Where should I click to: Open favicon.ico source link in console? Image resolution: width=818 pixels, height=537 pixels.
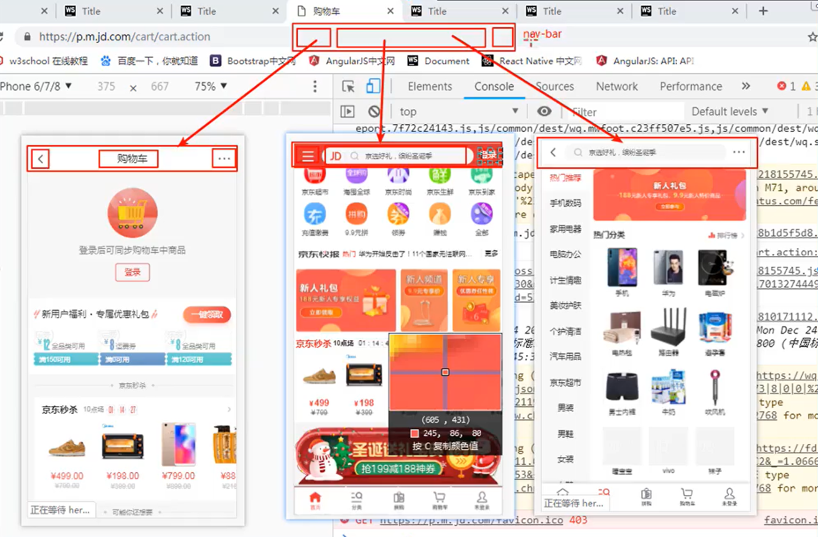[791, 520]
